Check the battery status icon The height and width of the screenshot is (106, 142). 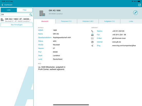pyautogui.click(x=139, y=1)
